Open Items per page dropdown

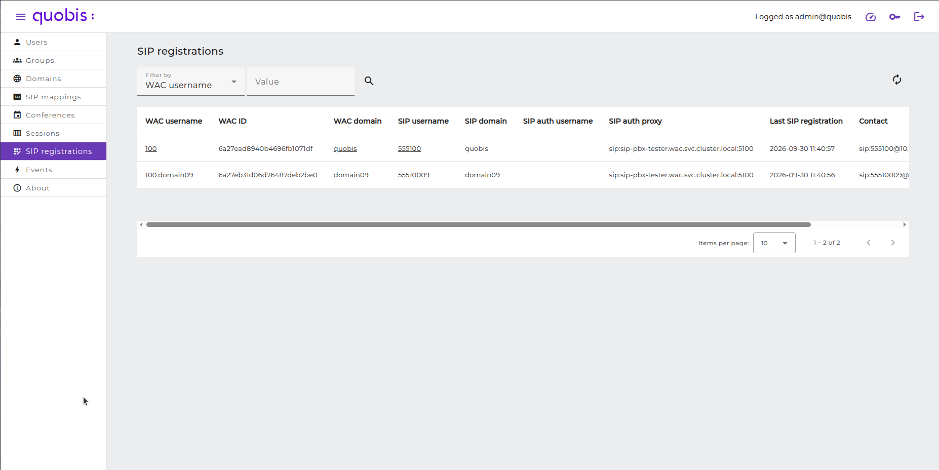click(774, 243)
